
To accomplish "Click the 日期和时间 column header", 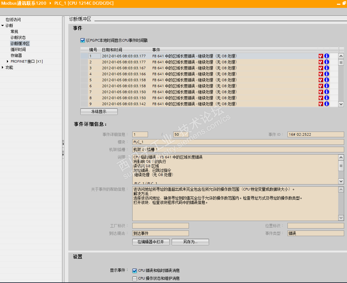I will (126, 50).
